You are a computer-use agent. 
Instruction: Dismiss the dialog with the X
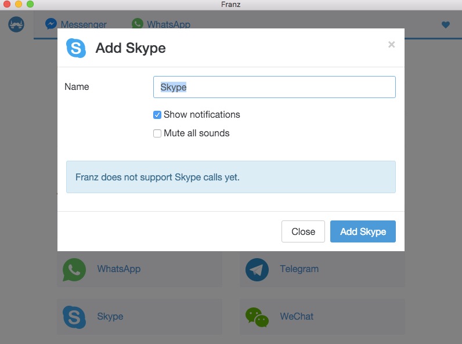(x=391, y=45)
